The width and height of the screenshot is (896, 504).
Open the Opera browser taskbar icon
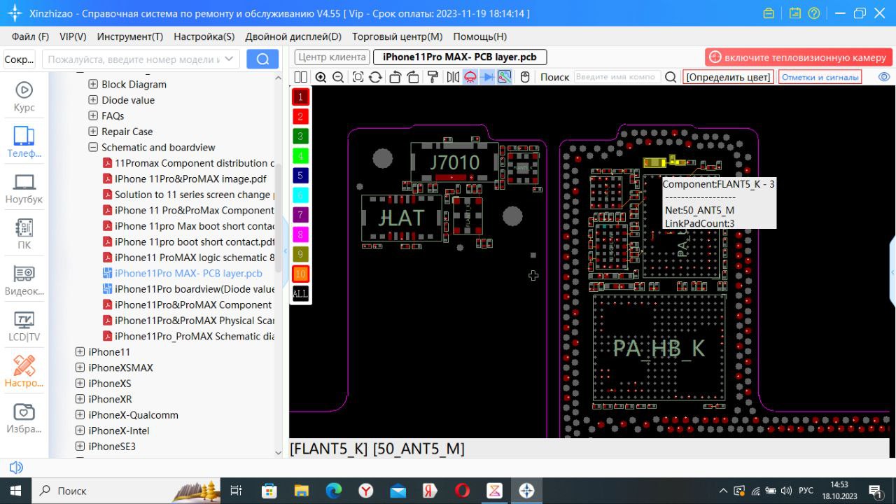pyautogui.click(x=462, y=491)
